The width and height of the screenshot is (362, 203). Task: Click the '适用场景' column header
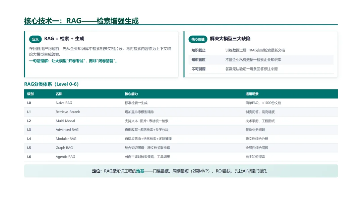pyautogui.click(x=252, y=94)
